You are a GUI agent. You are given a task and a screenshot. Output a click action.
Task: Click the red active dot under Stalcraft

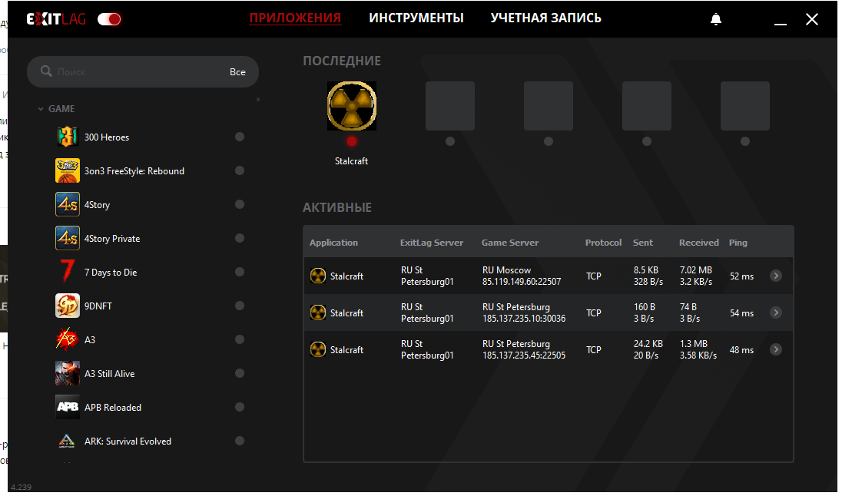(x=352, y=141)
